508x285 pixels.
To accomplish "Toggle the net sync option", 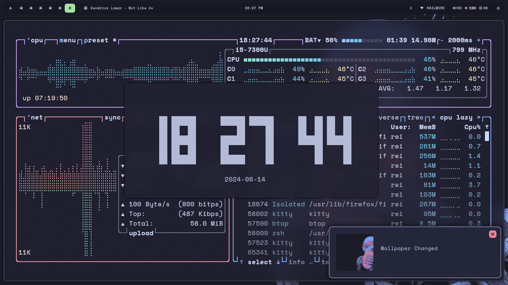I will click(x=113, y=117).
